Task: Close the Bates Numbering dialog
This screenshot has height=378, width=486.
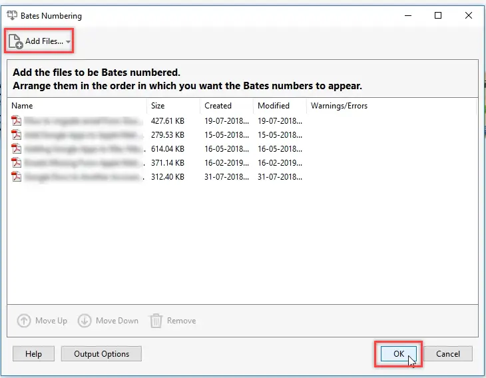Action: pos(469,15)
